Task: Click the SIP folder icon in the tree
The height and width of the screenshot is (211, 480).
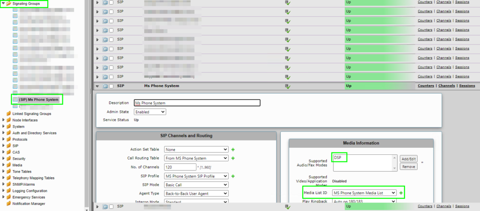Action: click(x=8, y=146)
